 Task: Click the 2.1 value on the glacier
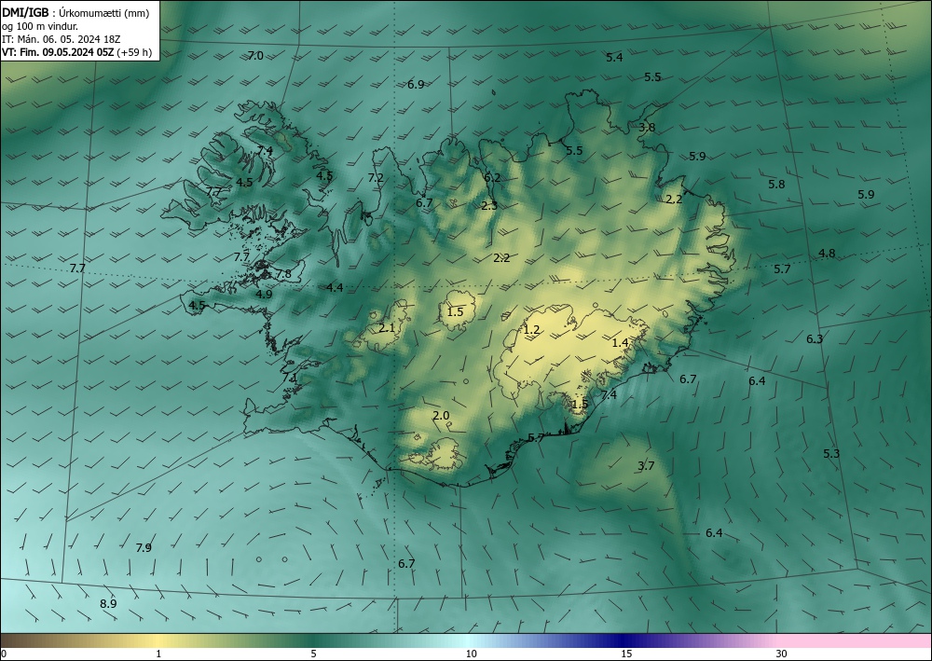coord(387,328)
